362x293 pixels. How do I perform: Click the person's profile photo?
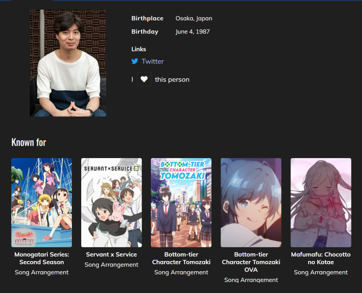[68, 63]
